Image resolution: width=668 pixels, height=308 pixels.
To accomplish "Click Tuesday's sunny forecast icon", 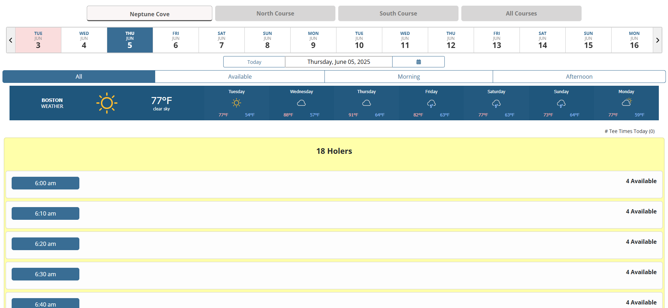I will 237,103.
